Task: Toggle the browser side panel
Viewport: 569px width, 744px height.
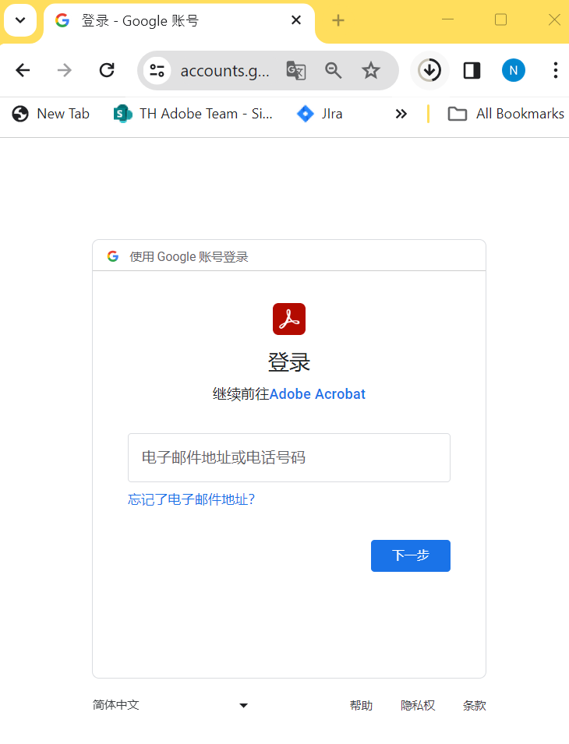Action: (x=472, y=71)
